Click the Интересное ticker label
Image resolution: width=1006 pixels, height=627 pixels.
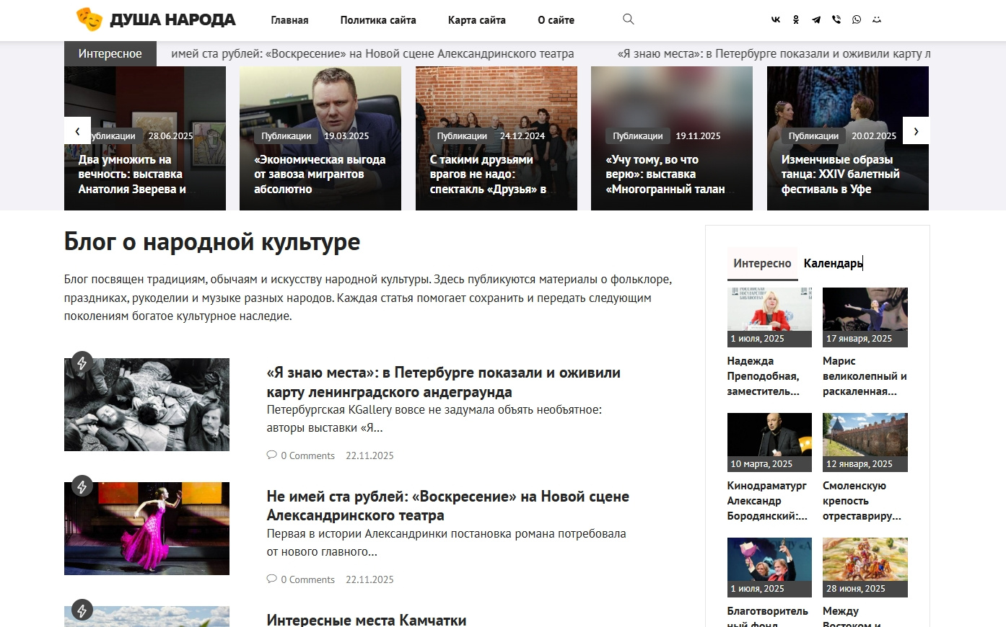pos(110,53)
